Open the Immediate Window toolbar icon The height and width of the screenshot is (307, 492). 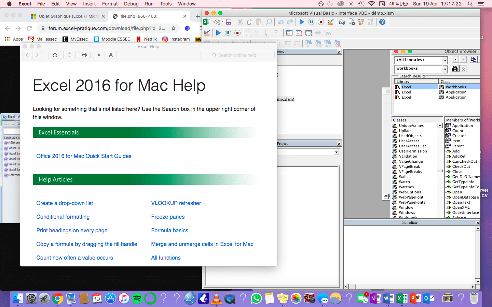click(x=299, y=33)
